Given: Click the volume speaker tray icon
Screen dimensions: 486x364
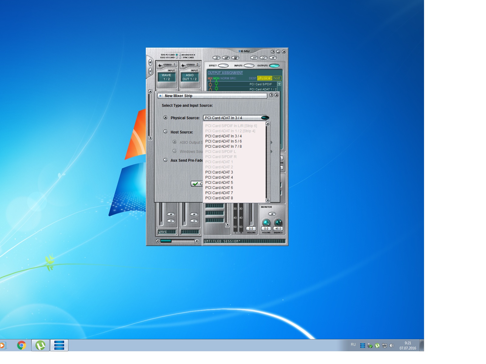Looking at the screenshot, I should click(392, 345).
